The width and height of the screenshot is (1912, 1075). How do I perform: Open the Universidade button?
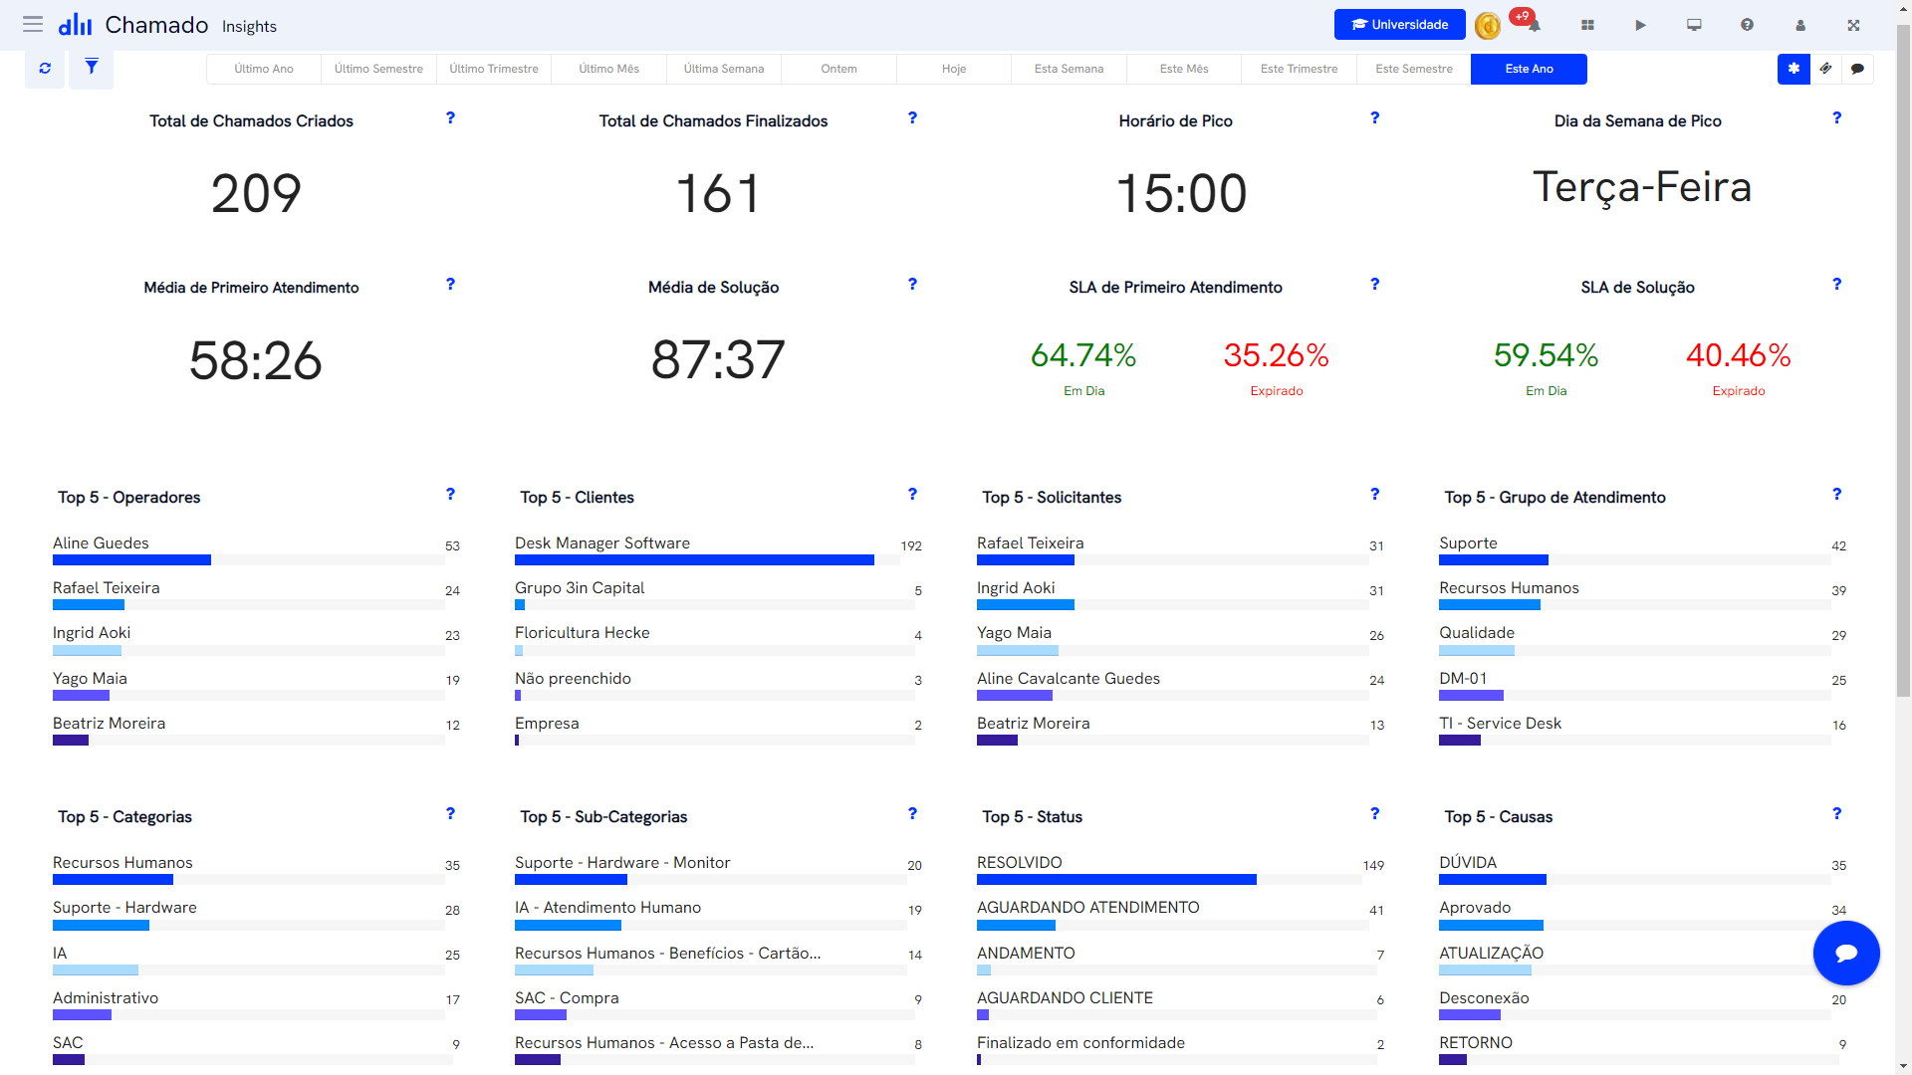click(1399, 25)
